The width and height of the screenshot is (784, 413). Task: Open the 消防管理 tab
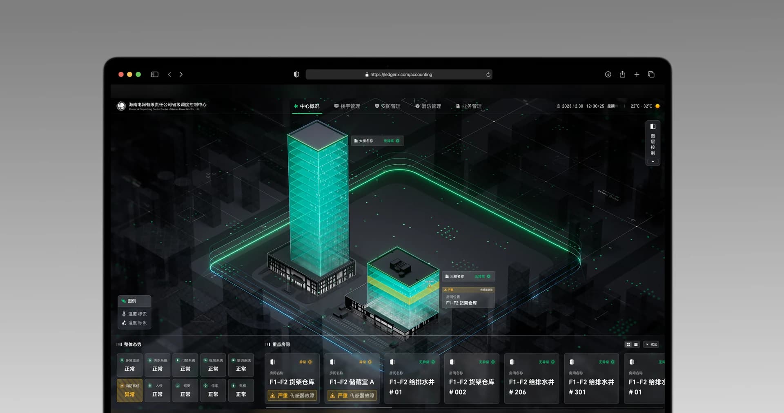click(428, 106)
